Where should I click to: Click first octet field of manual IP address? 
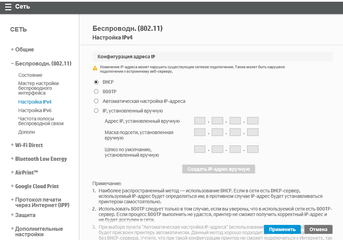pyautogui.click(x=200, y=121)
